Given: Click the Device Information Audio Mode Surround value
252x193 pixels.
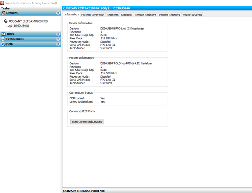Looking at the screenshot, I should 106,48.
